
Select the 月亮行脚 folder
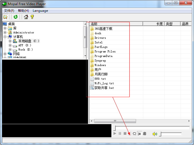pyautogui.click(x=101, y=74)
